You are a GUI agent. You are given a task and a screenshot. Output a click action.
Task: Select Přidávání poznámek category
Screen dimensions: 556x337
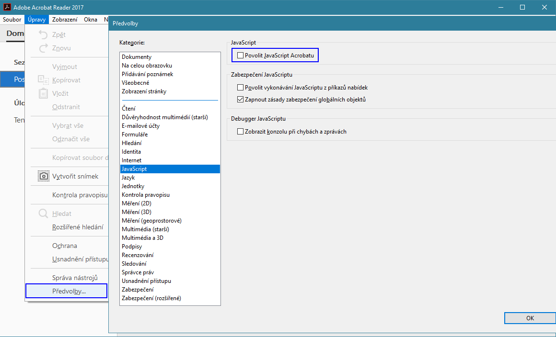[170, 74]
